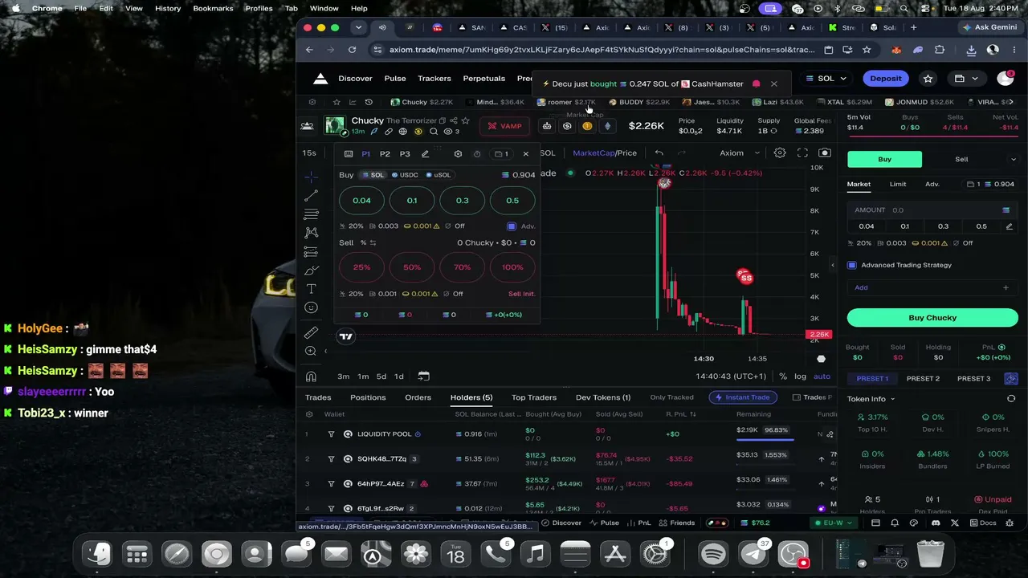The image size is (1028, 578).
Task: Open instant trade panel settings gear
Action: tap(458, 153)
